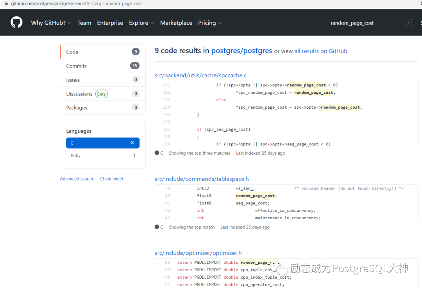Click line number 88 in optimizer.h
The width and height of the screenshot is (422, 288).
point(168,263)
